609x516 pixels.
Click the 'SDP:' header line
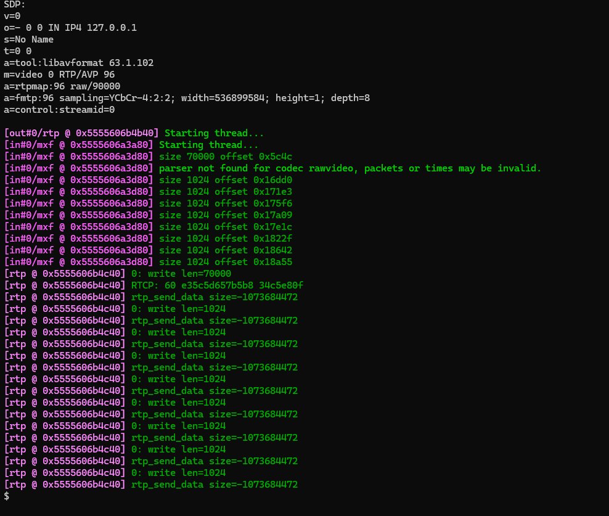point(14,4)
